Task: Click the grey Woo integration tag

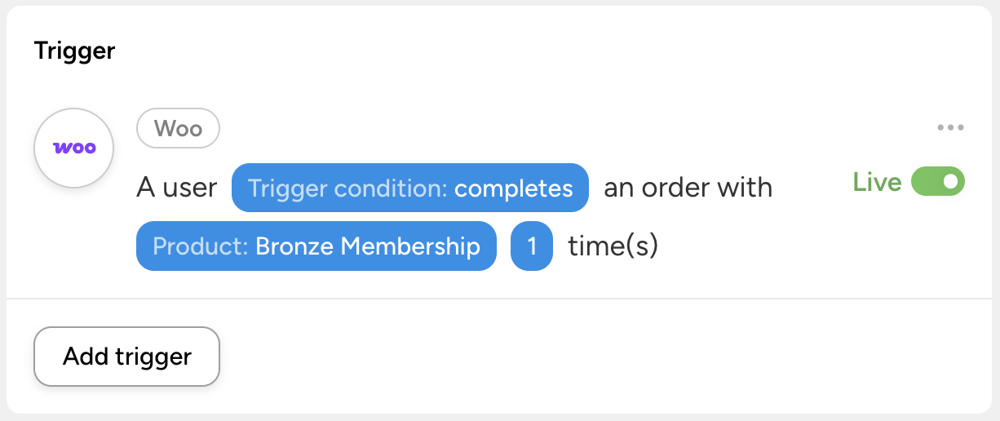Action: 178,129
